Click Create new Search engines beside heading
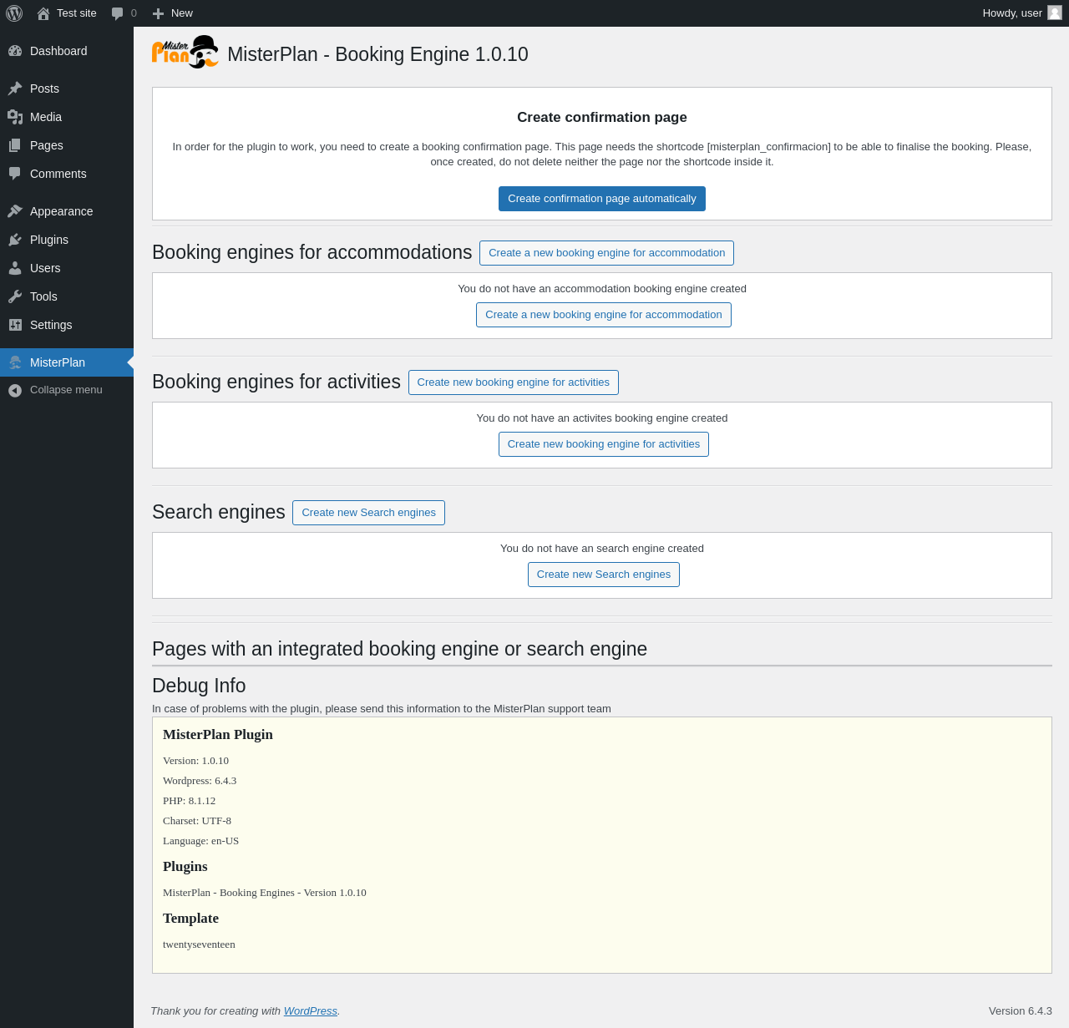Screen dimensions: 1069x1028 point(368,513)
